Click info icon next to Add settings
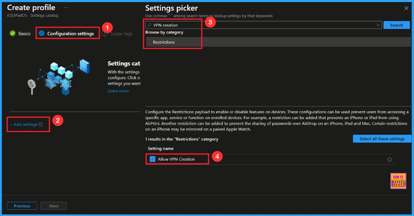414x216 pixels. pyautogui.click(x=41, y=125)
